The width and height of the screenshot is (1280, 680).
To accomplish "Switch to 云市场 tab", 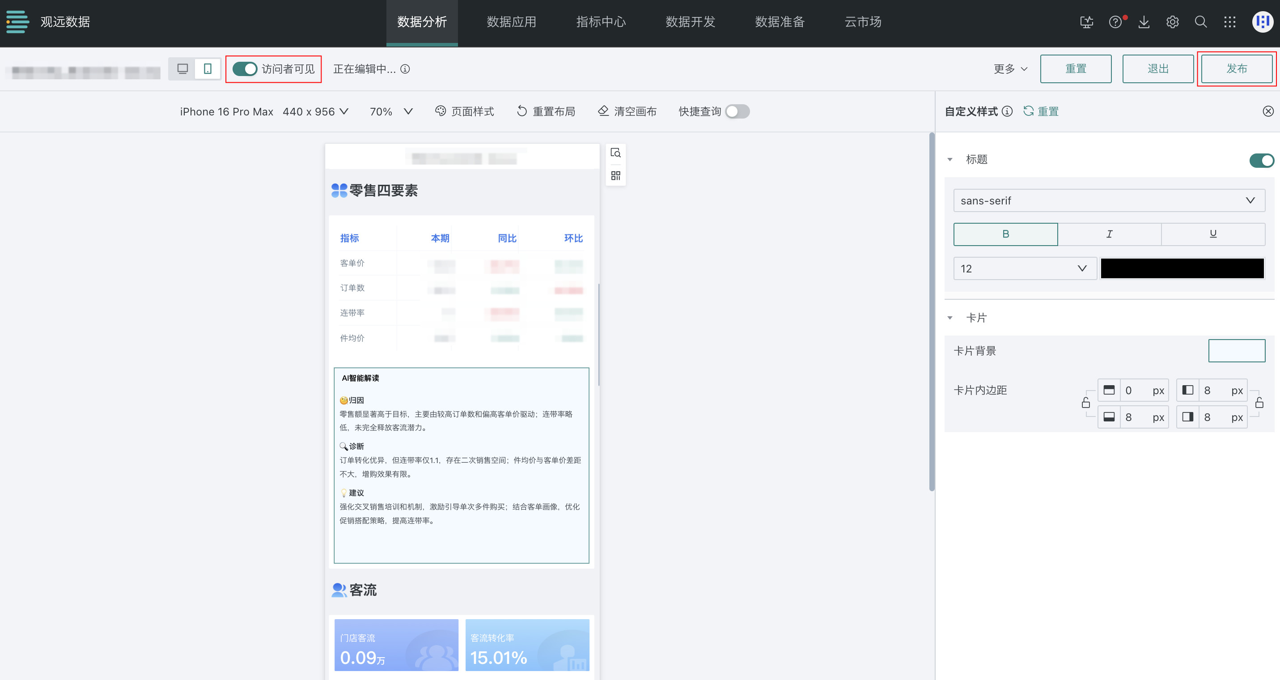I will [x=863, y=22].
